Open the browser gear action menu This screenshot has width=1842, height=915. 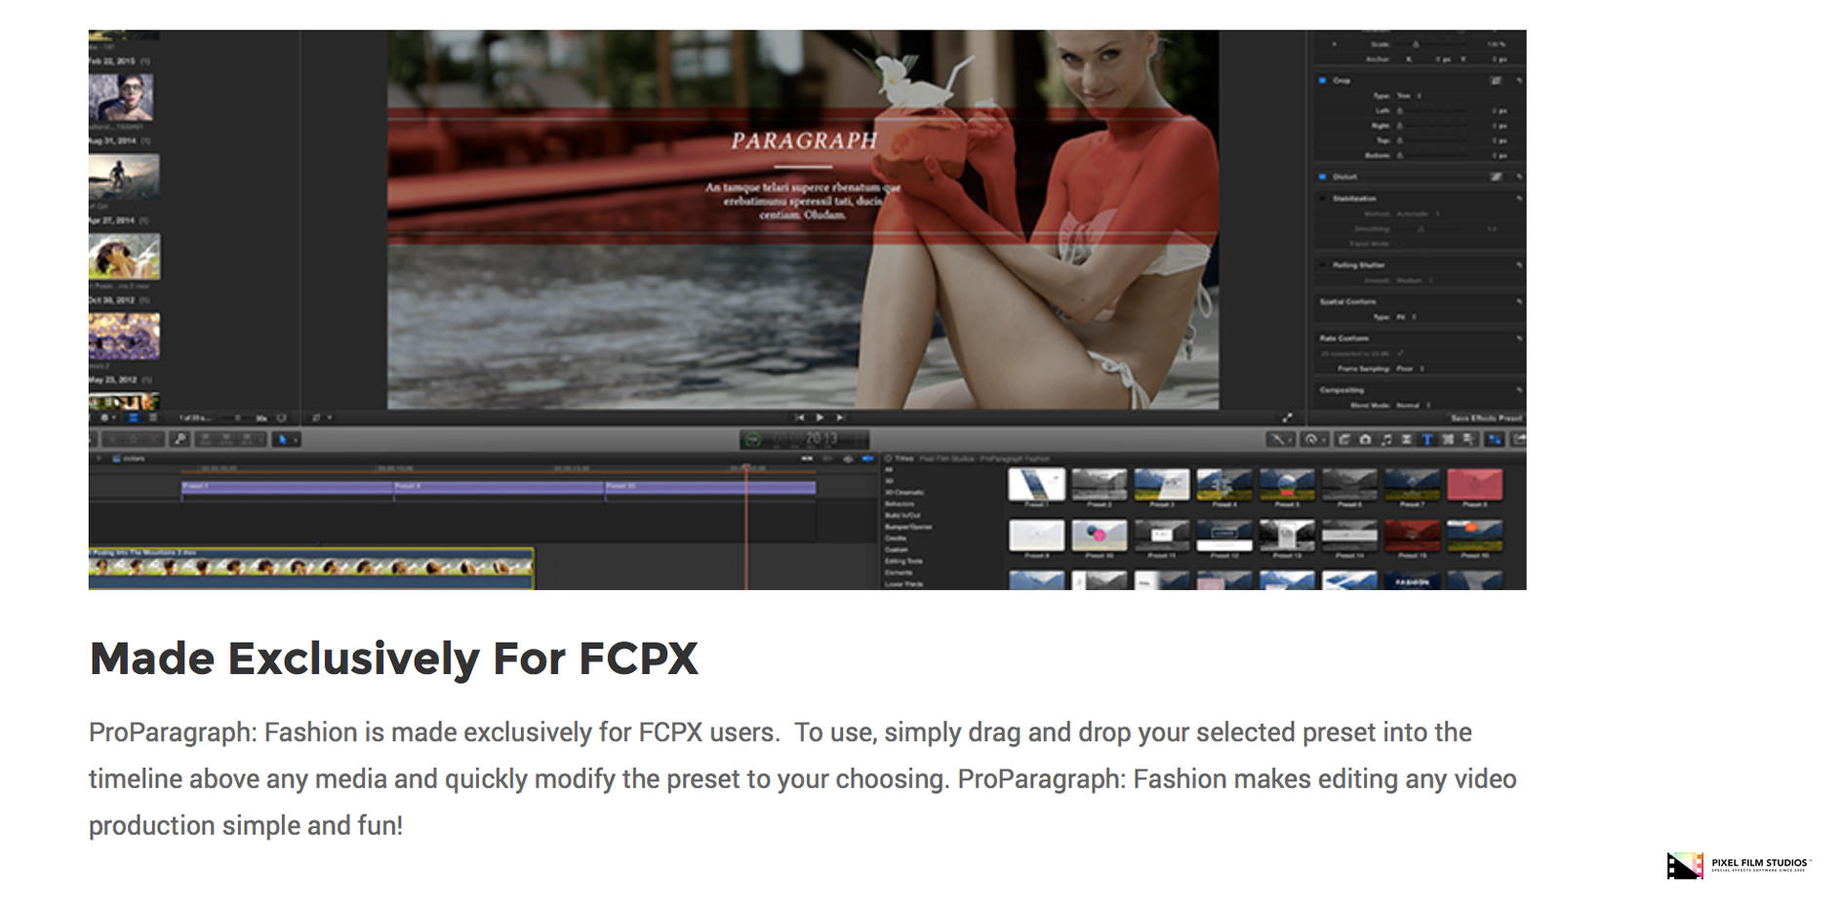[106, 418]
